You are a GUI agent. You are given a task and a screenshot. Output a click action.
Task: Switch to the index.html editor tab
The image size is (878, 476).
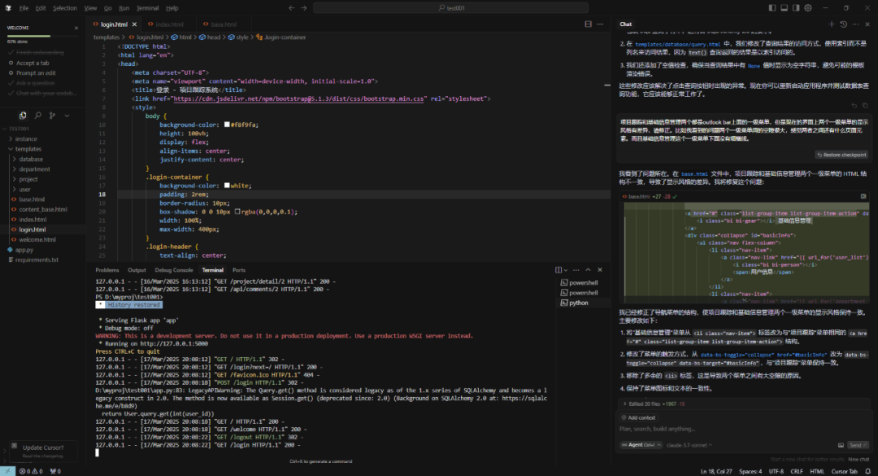click(169, 24)
